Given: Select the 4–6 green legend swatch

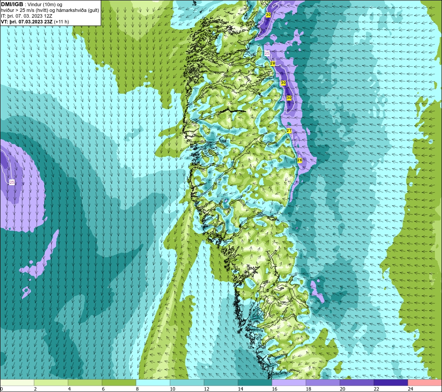Looking at the screenshot, I should (x=85, y=382).
